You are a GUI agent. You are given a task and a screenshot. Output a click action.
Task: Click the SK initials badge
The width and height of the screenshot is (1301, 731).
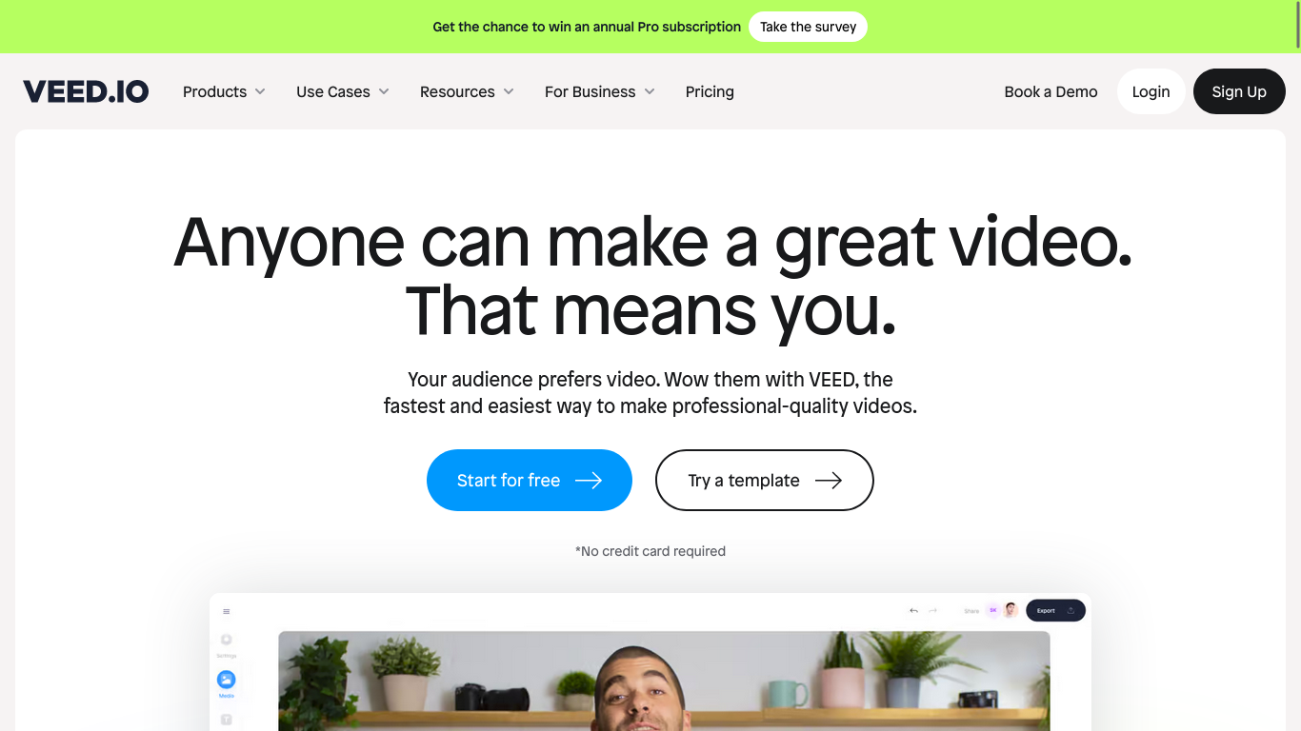click(993, 610)
